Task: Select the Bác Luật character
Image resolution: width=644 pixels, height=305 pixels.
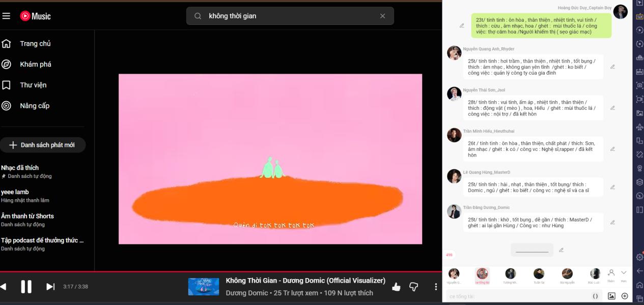Action: tap(595, 276)
